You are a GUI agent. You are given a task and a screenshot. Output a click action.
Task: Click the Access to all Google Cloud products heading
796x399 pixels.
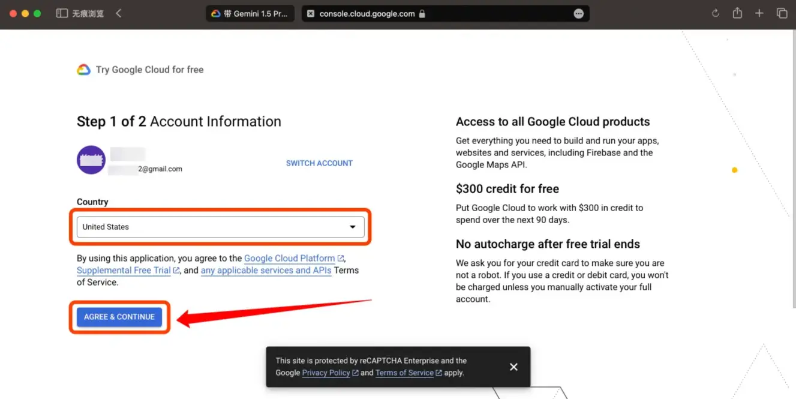pos(553,122)
